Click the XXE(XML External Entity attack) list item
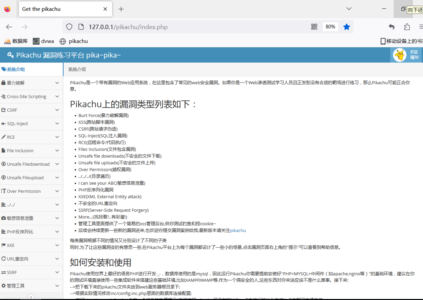423x300 pixels. [110, 197]
